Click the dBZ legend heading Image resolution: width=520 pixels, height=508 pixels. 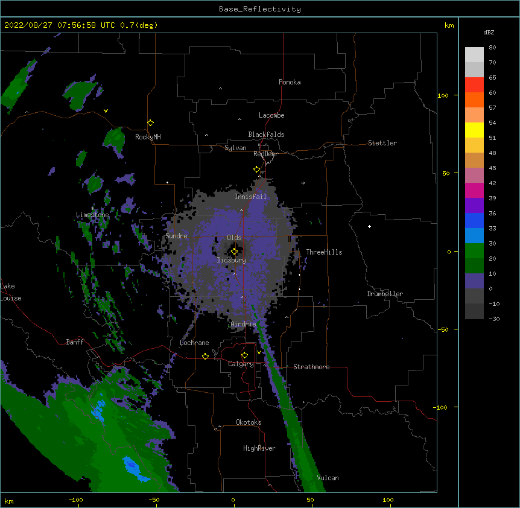pos(489,32)
